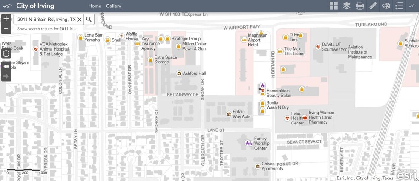Clear the address search text
Viewport: 419px width, 181px height.
(x=79, y=20)
